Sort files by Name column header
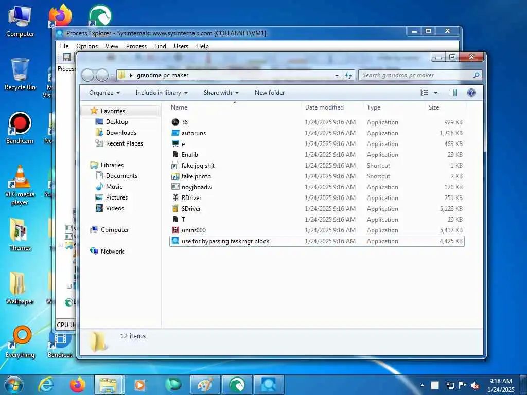The width and height of the screenshot is (527, 395). coord(235,107)
